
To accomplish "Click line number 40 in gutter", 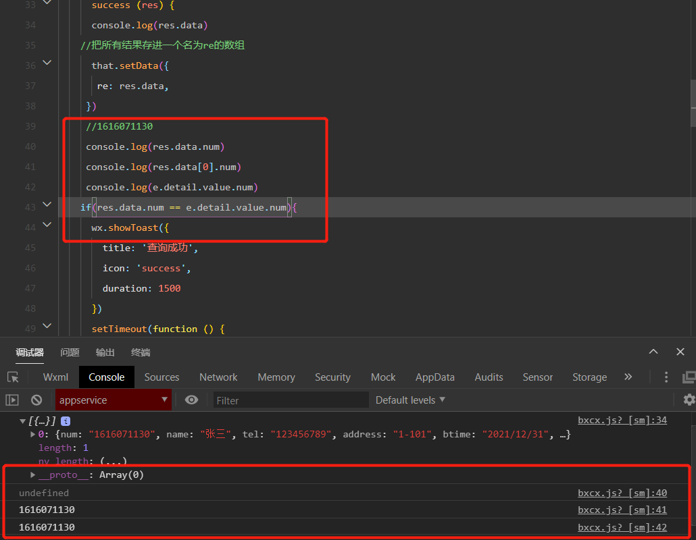I will tap(30, 146).
